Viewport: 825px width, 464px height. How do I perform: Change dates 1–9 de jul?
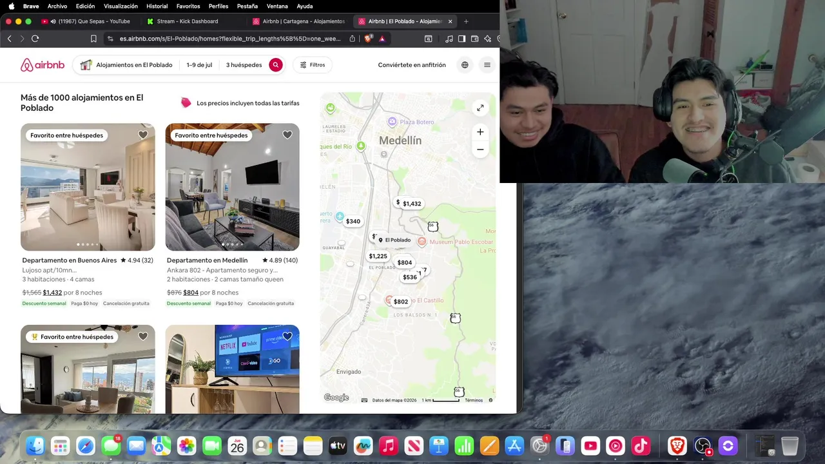[x=199, y=65]
